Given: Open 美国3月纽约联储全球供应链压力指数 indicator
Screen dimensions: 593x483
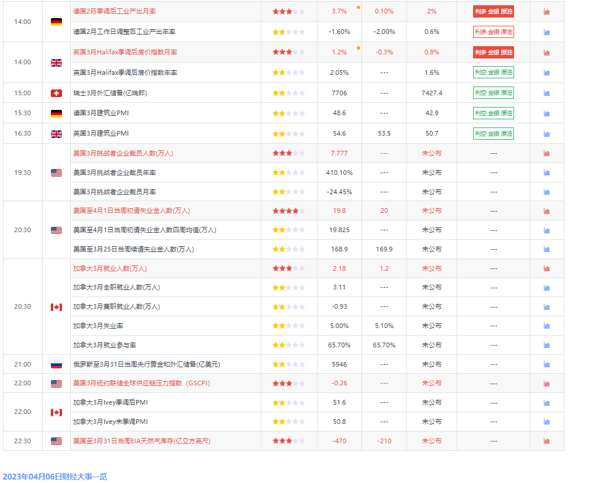Looking at the screenshot, I should point(142,383).
